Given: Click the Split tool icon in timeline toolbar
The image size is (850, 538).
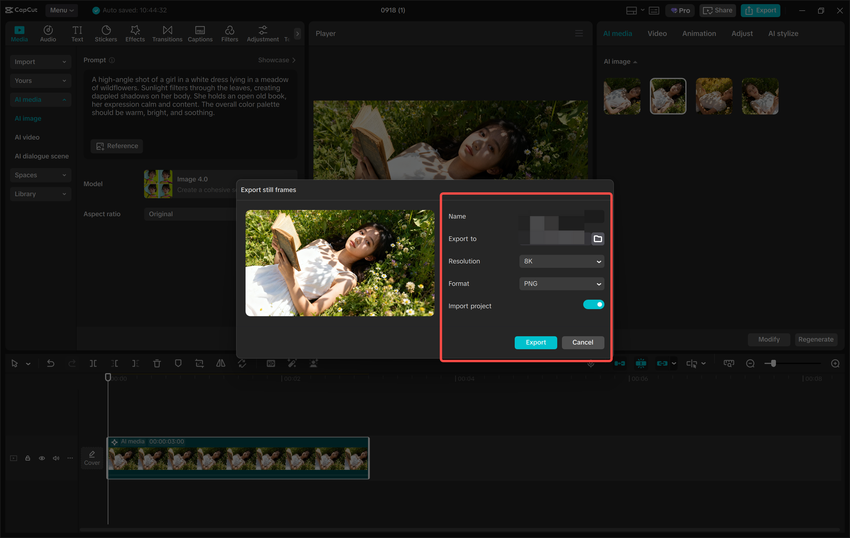Looking at the screenshot, I should pos(93,363).
